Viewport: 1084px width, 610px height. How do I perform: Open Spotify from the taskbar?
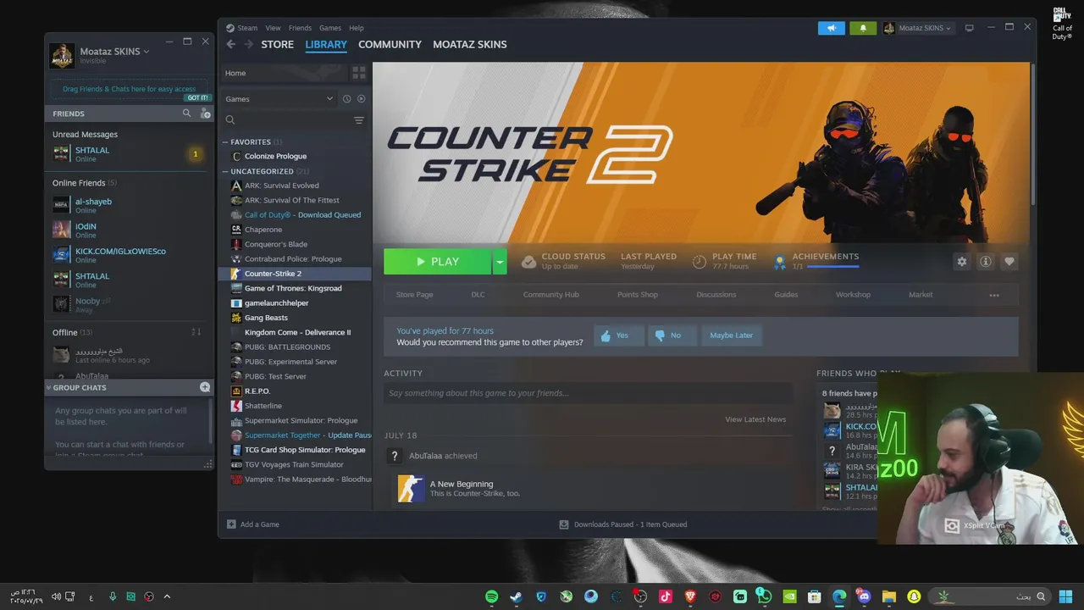[492, 596]
